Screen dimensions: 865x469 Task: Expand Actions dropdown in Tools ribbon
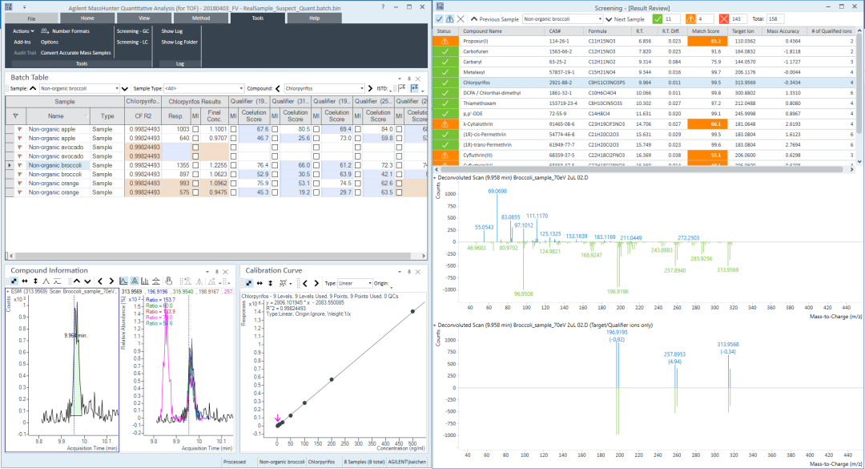(x=24, y=31)
